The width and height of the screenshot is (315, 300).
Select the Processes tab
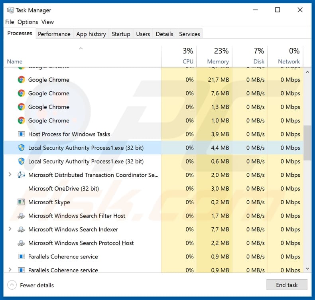click(x=20, y=33)
